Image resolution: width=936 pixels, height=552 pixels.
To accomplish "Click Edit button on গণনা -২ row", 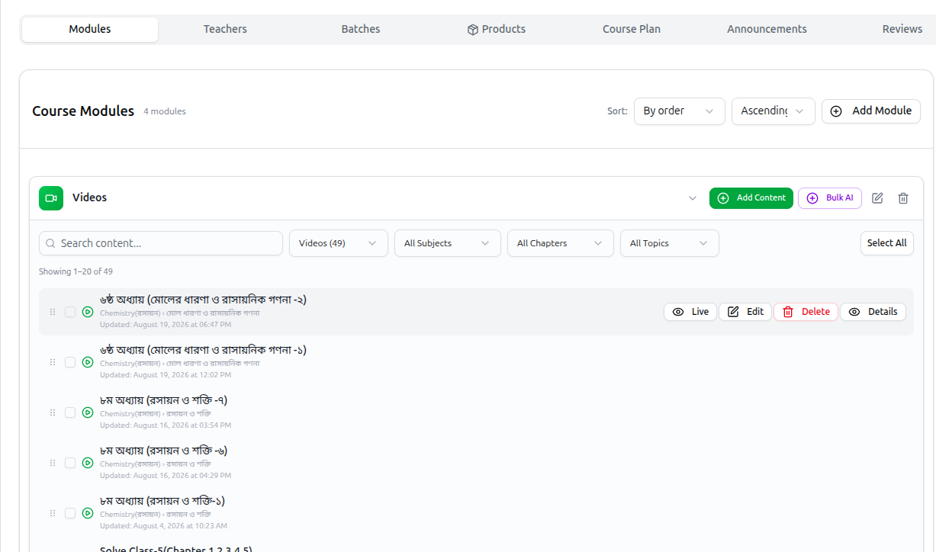I will [x=745, y=312].
